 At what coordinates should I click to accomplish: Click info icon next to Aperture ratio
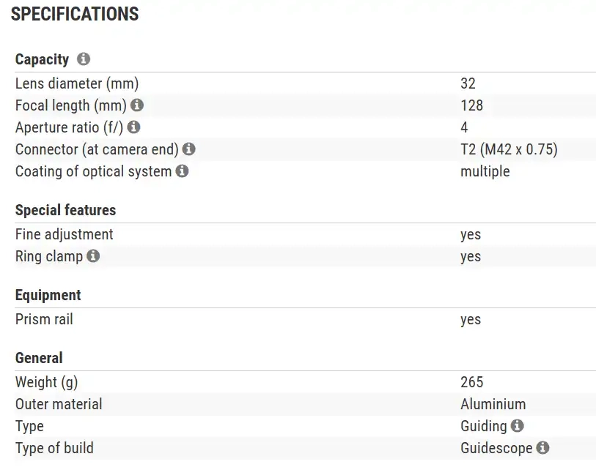(x=133, y=127)
